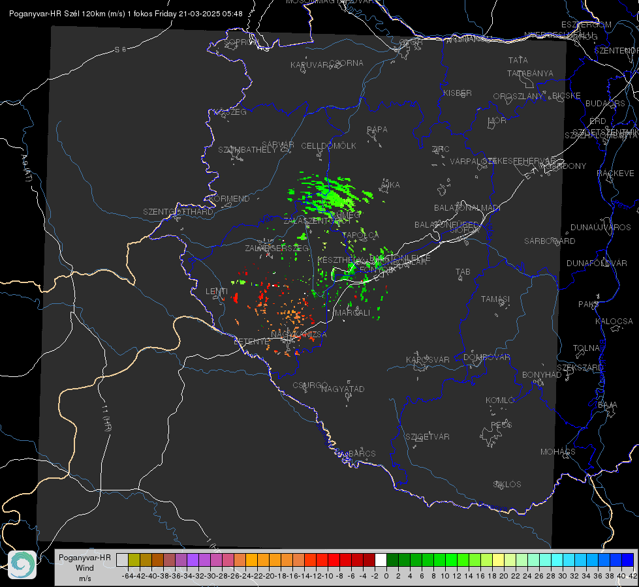Screen dimensions: 639x587
Task: Click the SARBOGARD city label
Action: coord(550,241)
